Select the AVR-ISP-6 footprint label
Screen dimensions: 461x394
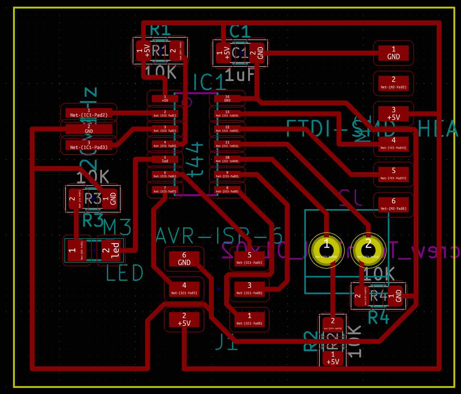pos(219,236)
